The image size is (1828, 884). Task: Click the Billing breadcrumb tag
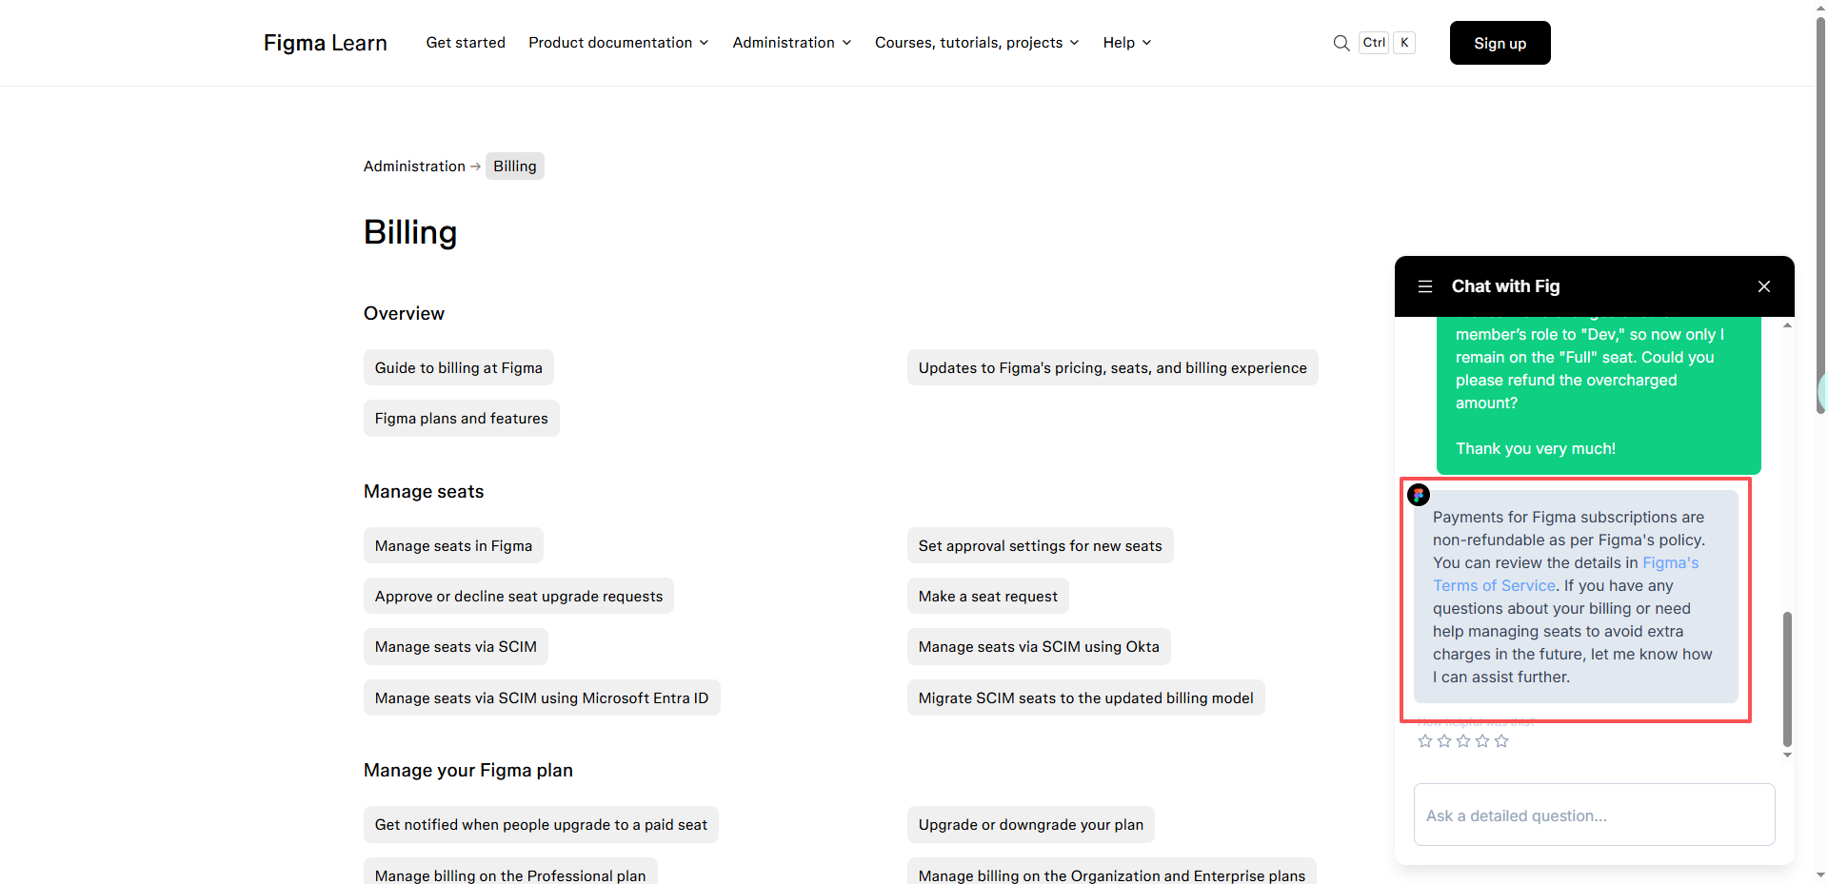(x=515, y=167)
